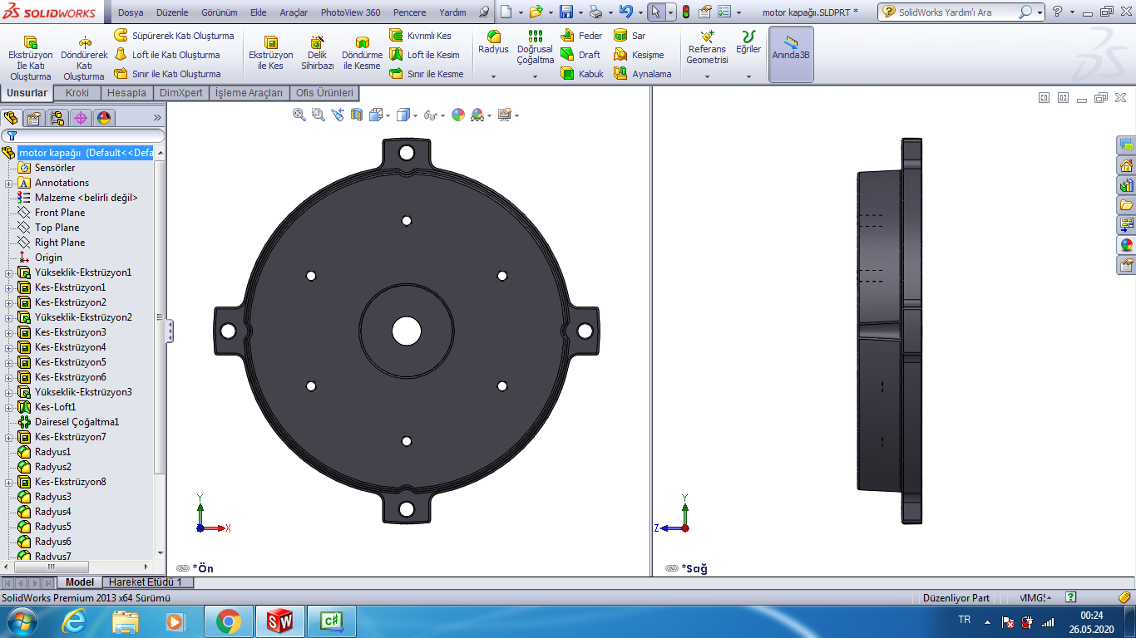
Task: Click Kesişme tool
Action: pos(639,55)
